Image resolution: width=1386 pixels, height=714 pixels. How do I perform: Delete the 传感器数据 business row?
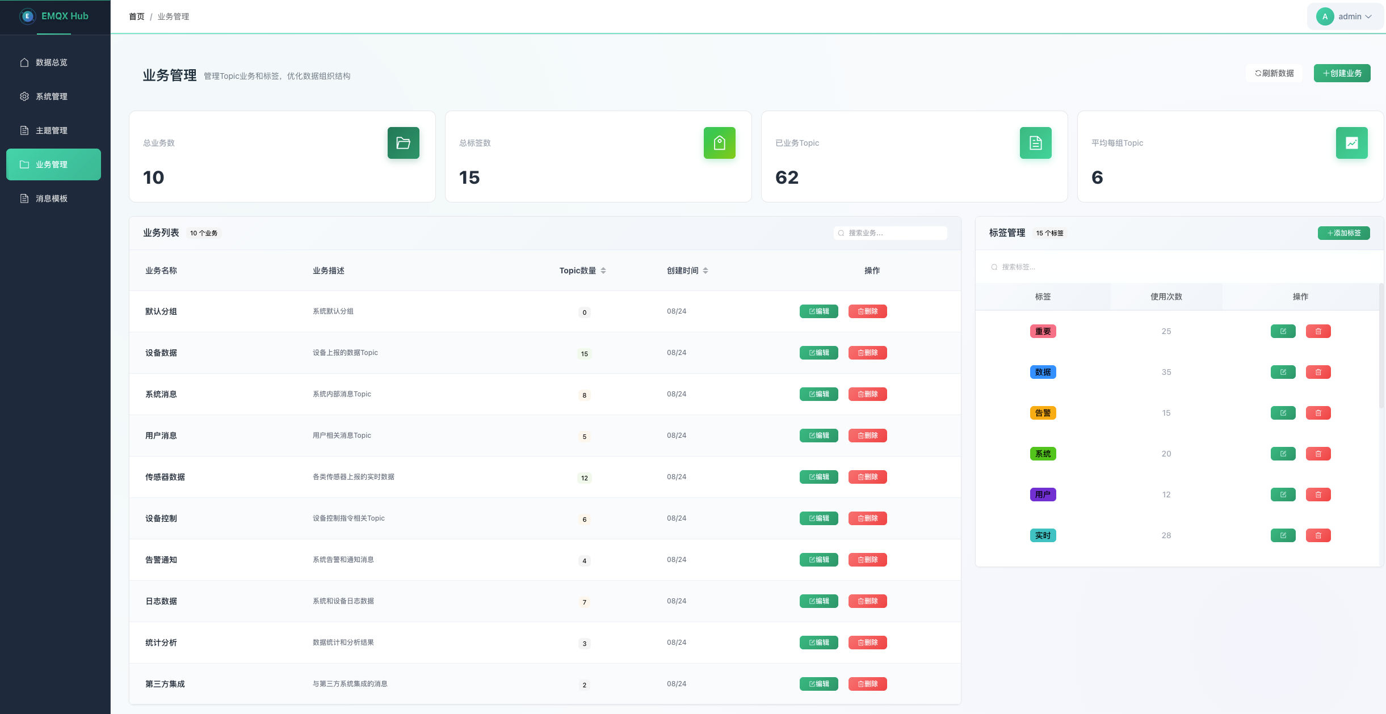point(867,477)
